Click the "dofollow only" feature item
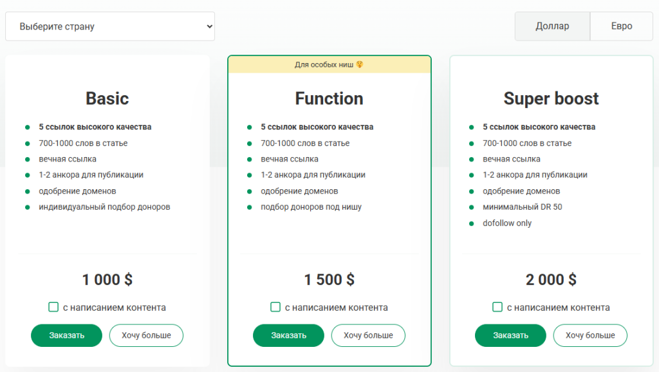This screenshot has height=372, width=659. [x=507, y=223]
